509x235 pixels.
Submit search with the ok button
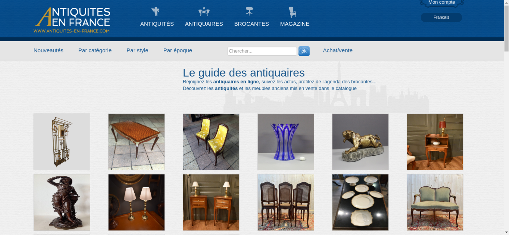click(x=304, y=51)
